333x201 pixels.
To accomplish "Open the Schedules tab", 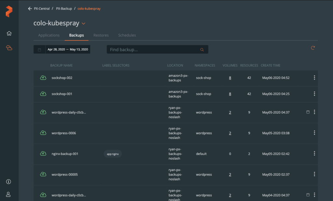I will 127,35.
